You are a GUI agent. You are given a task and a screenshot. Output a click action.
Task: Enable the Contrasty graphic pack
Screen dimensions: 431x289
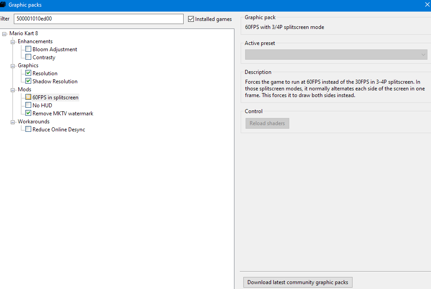(x=29, y=57)
